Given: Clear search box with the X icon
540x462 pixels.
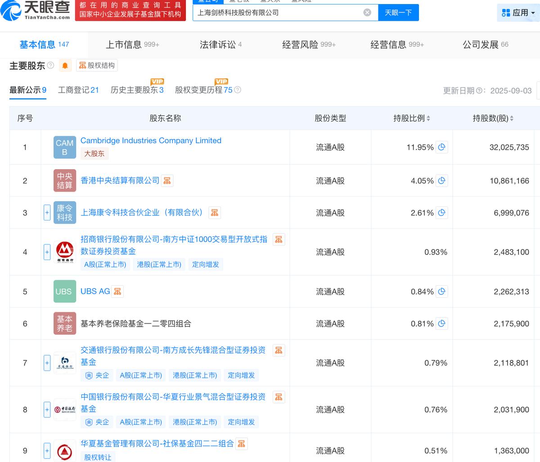Looking at the screenshot, I should (367, 13).
